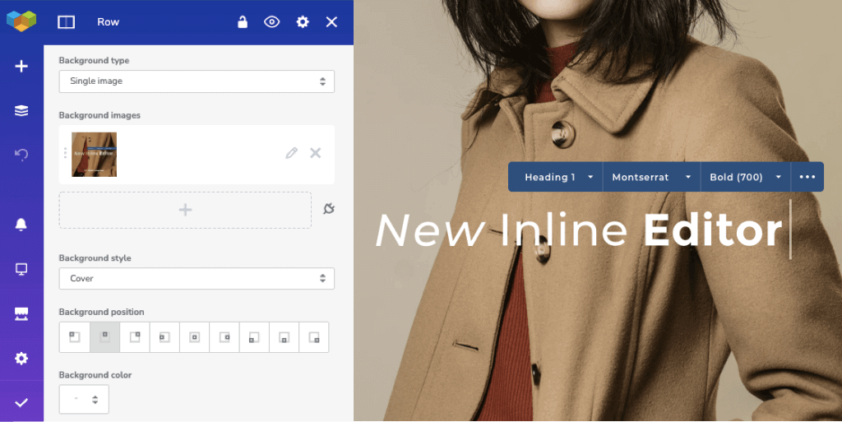The height and width of the screenshot is (422, 842).
Task: Click the Undo arrow in sidebar
Action: 21,155
